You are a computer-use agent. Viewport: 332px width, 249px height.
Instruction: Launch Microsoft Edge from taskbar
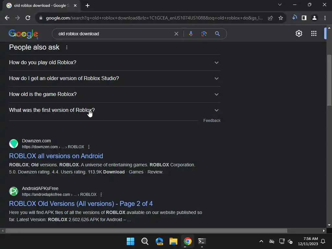159,241
